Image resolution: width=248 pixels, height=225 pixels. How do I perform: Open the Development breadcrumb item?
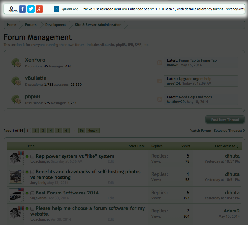(55, 25)
